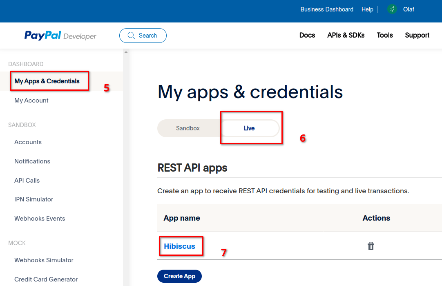442x286 pixels.
Task: Open the APIs & SDKs menu
Action: point(346,35)
